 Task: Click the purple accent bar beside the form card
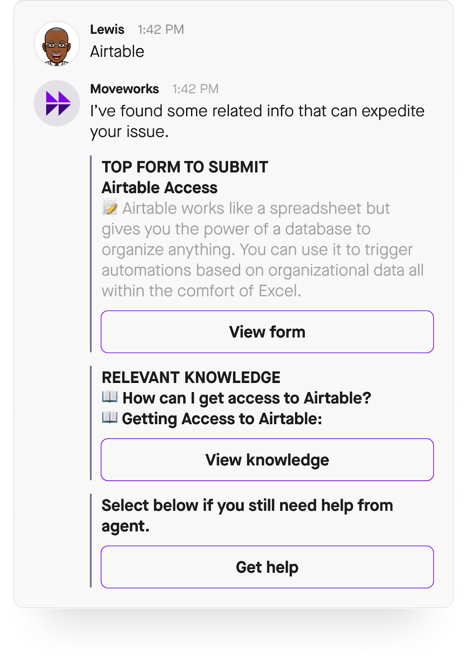(x=92, y=254)
